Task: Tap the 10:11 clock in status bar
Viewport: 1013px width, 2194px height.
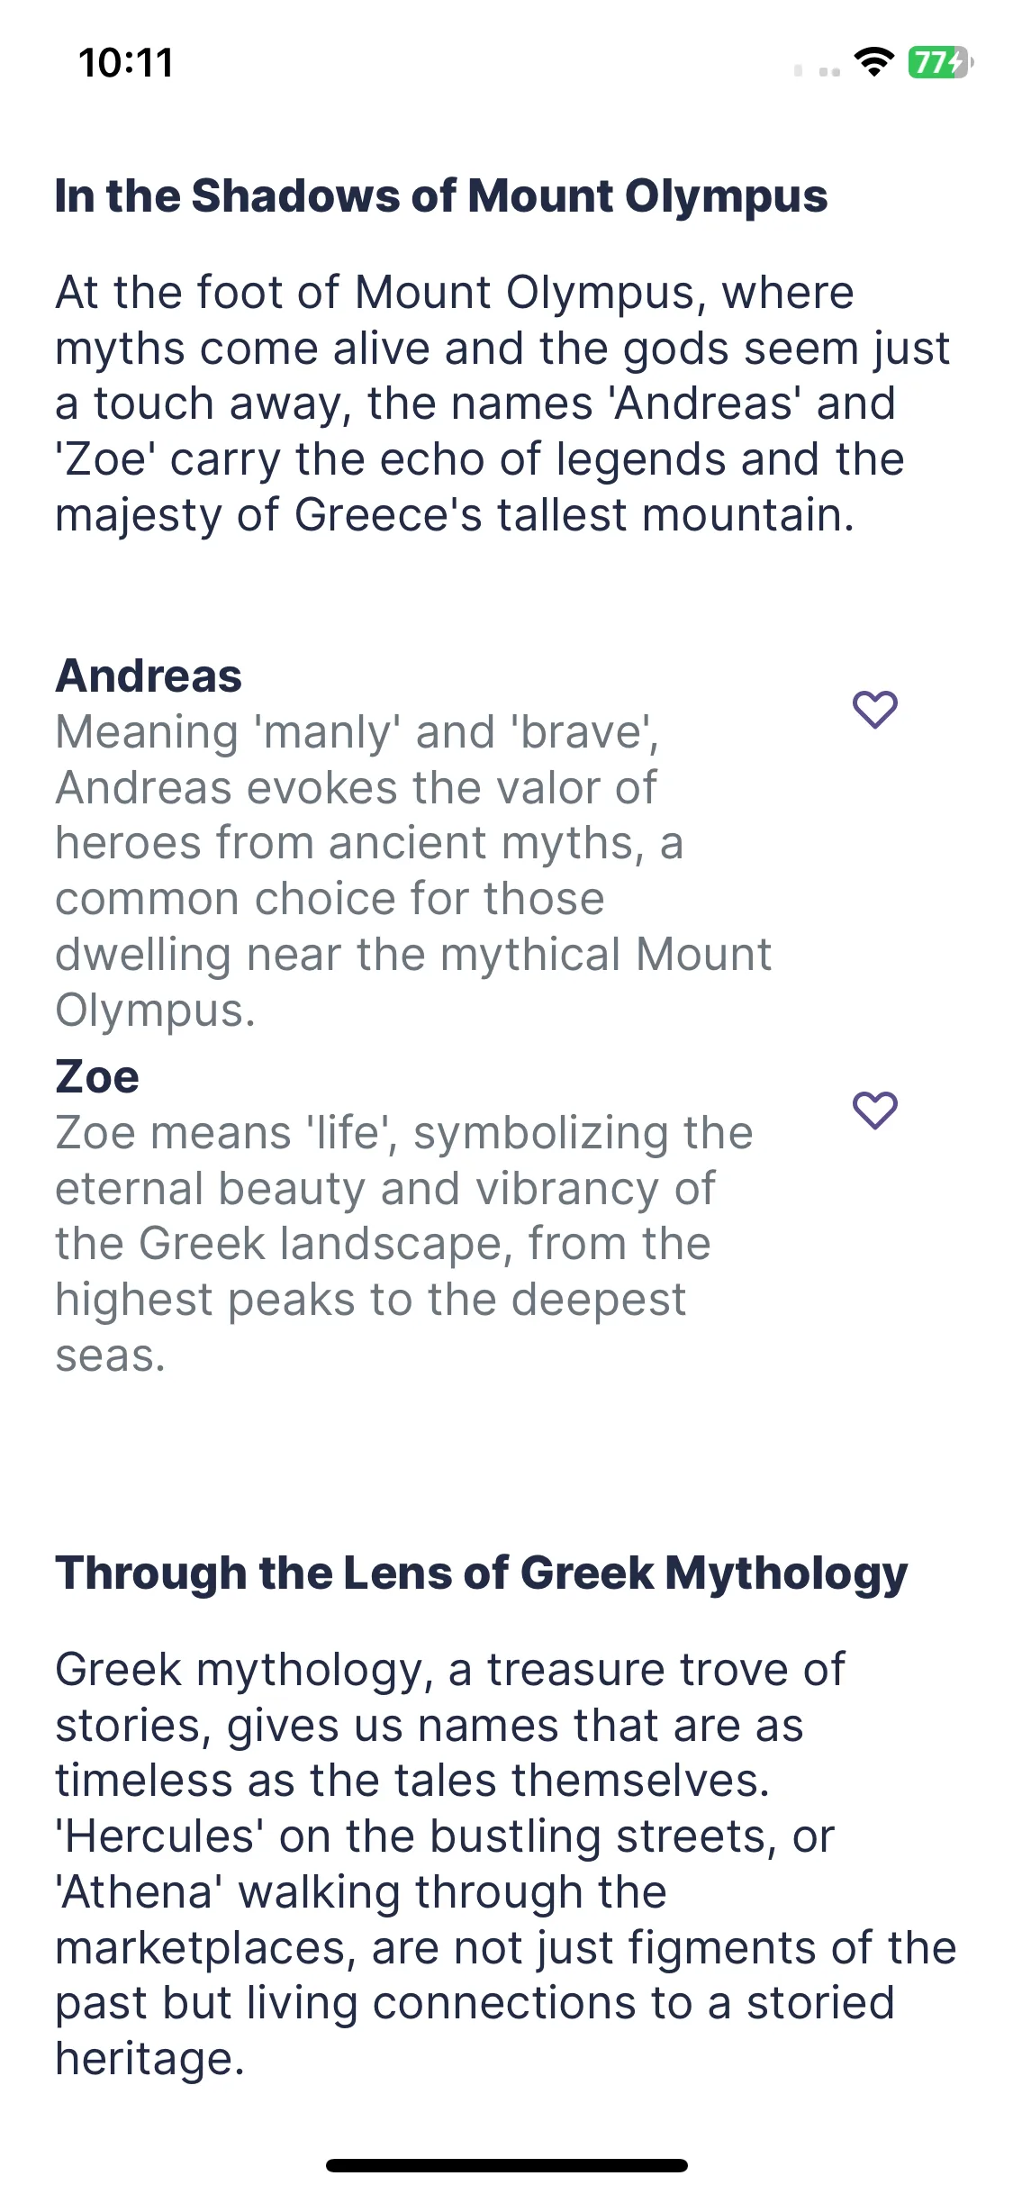Action: coord(126,63)
